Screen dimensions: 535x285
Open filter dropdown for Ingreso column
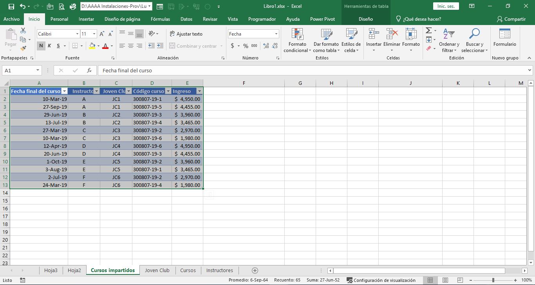pyautogui.click(x=199, y=91)
